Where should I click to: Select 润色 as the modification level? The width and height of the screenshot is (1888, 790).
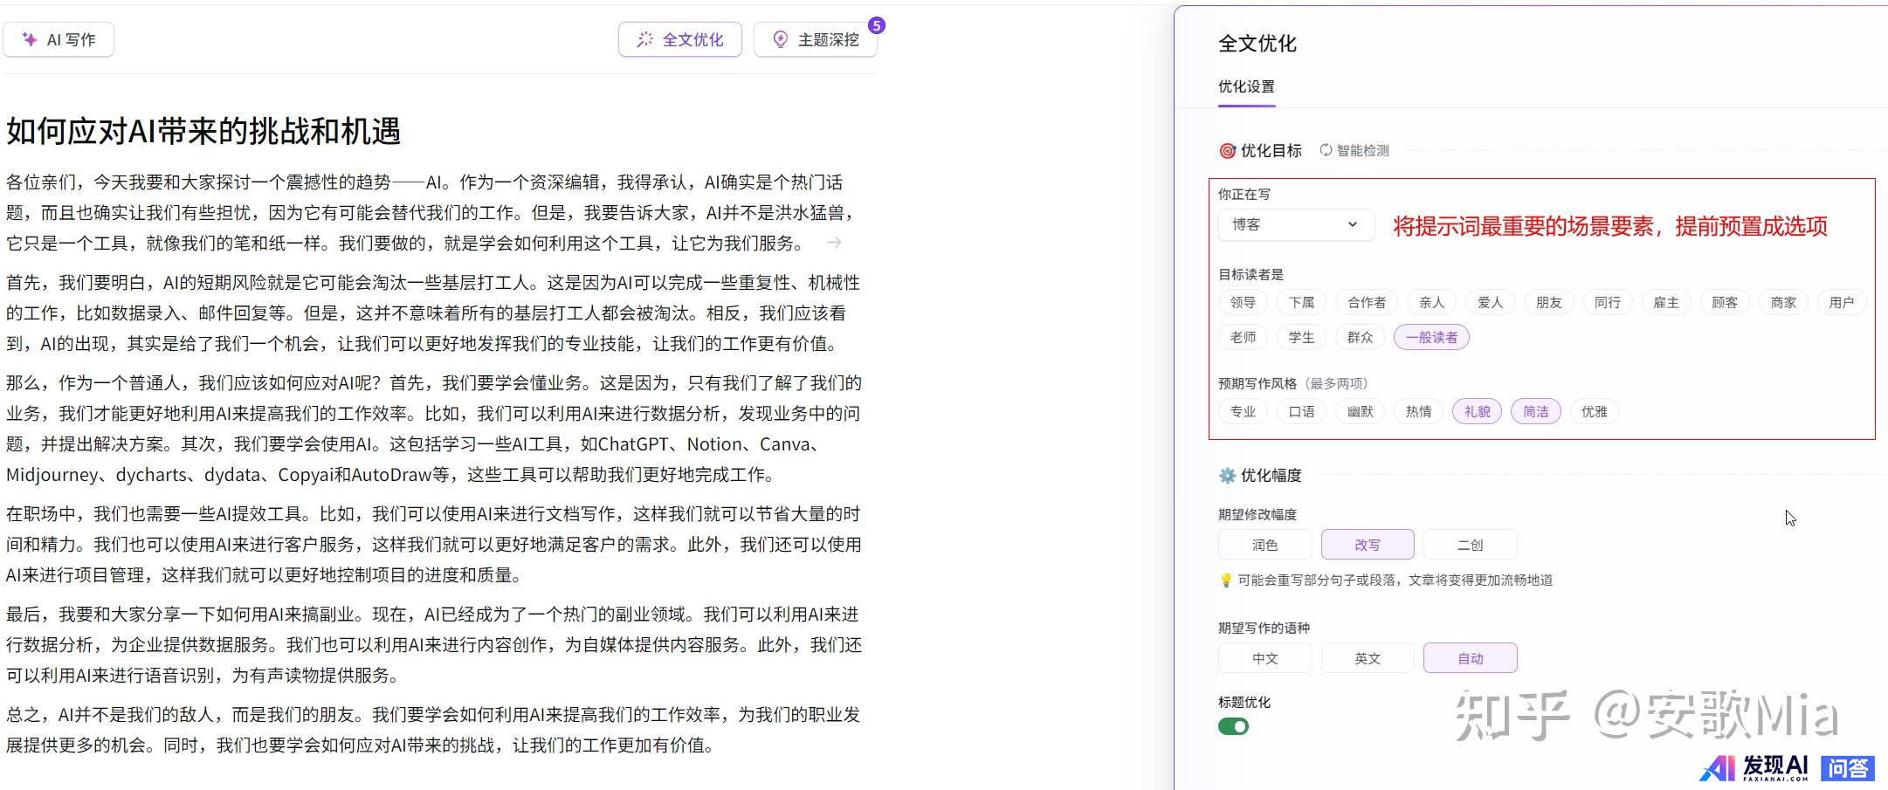(1264, 545)
